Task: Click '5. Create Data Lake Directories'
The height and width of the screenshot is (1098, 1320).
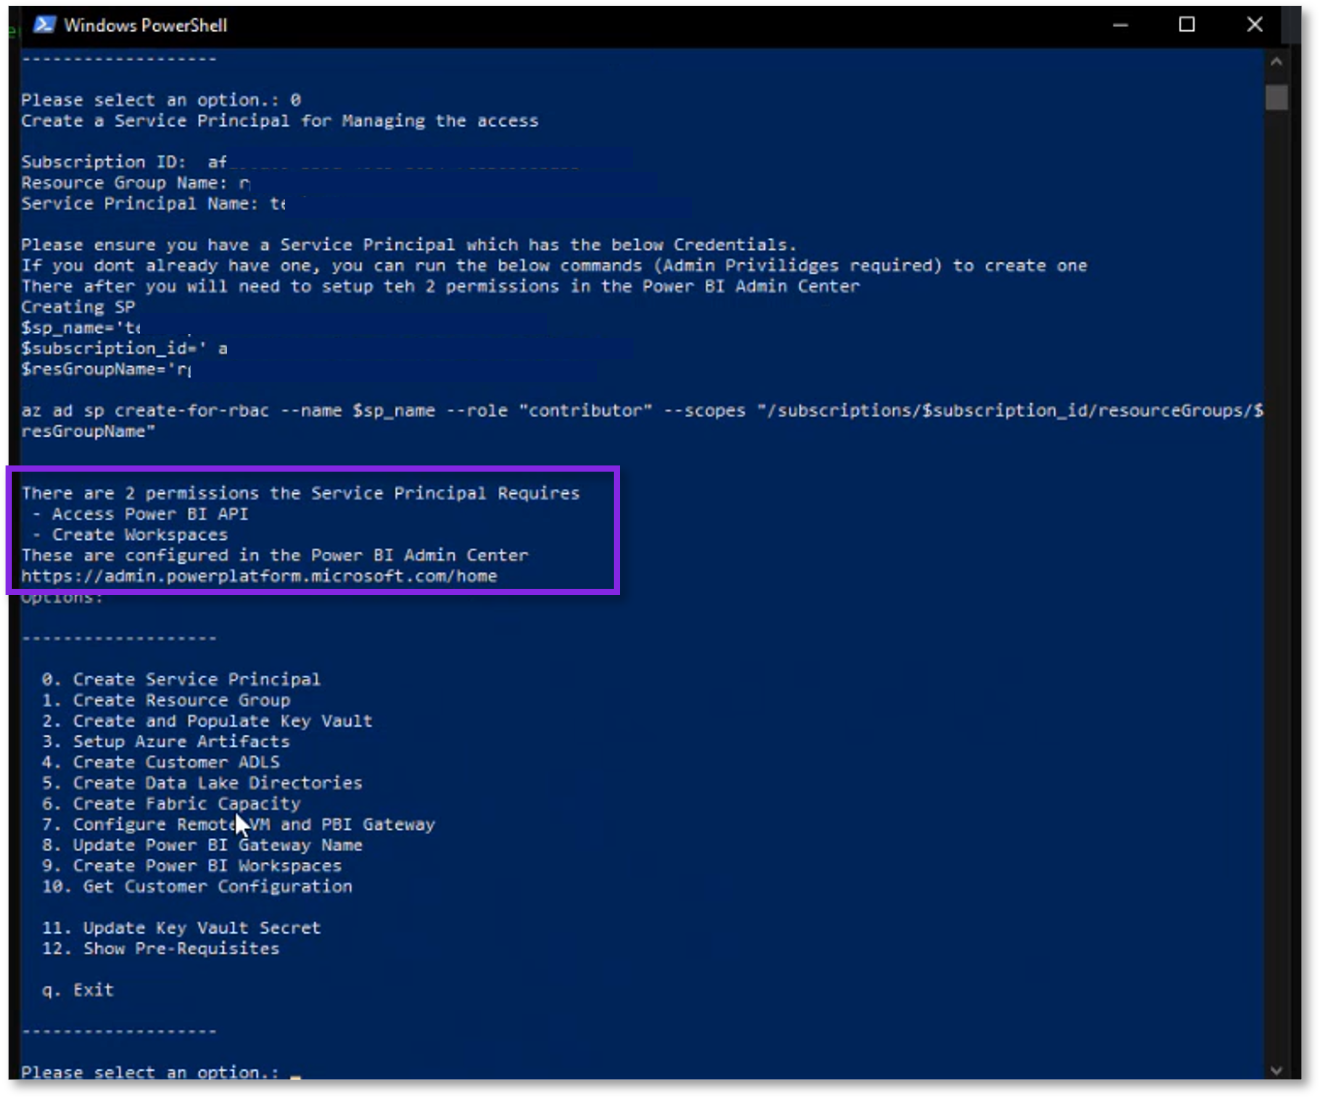Action: pyautogui.click(x=202, y=783)
